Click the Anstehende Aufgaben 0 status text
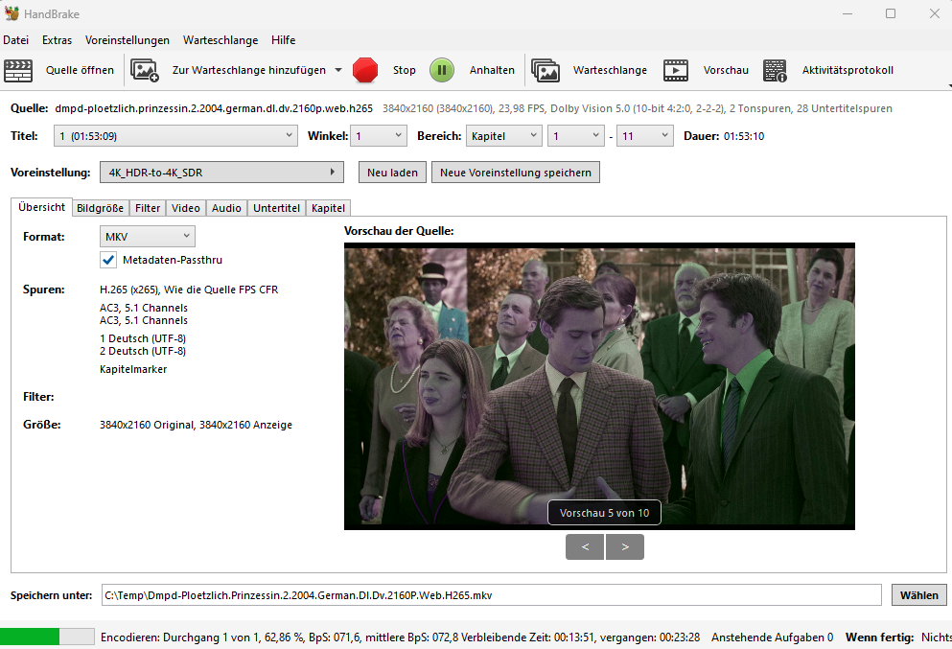The width and height of the screenshot is (952, 649). 773,637
